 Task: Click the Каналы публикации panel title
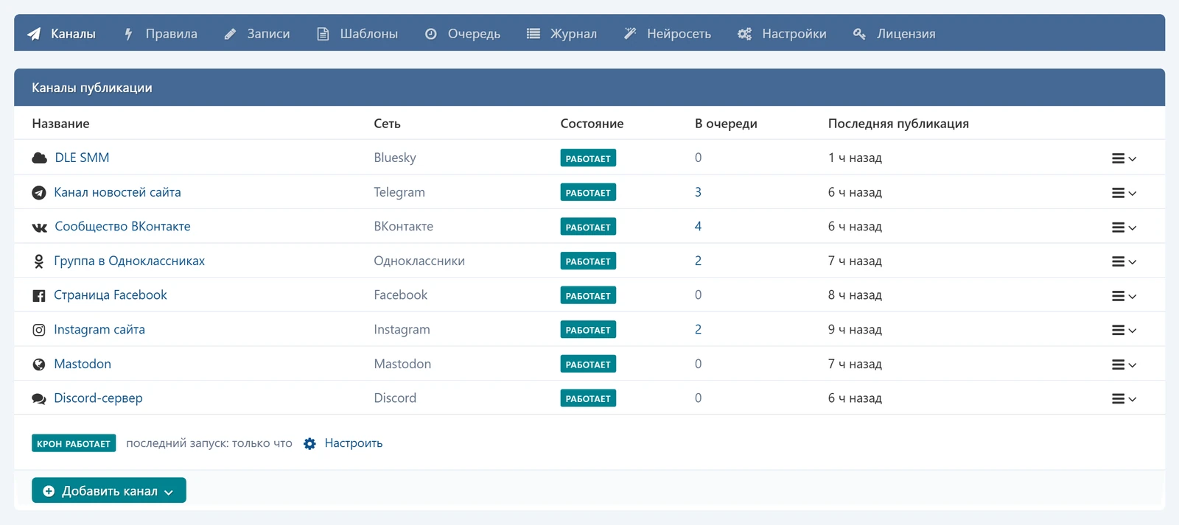[x=92, y=88]
